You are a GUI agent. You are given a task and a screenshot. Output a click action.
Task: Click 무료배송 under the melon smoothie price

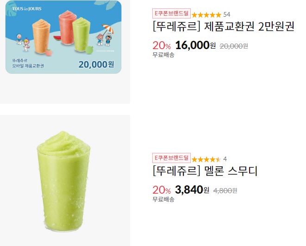point(163,200)
